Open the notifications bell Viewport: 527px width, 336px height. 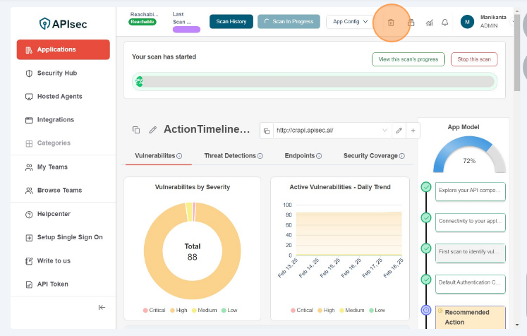pos(444,23)
